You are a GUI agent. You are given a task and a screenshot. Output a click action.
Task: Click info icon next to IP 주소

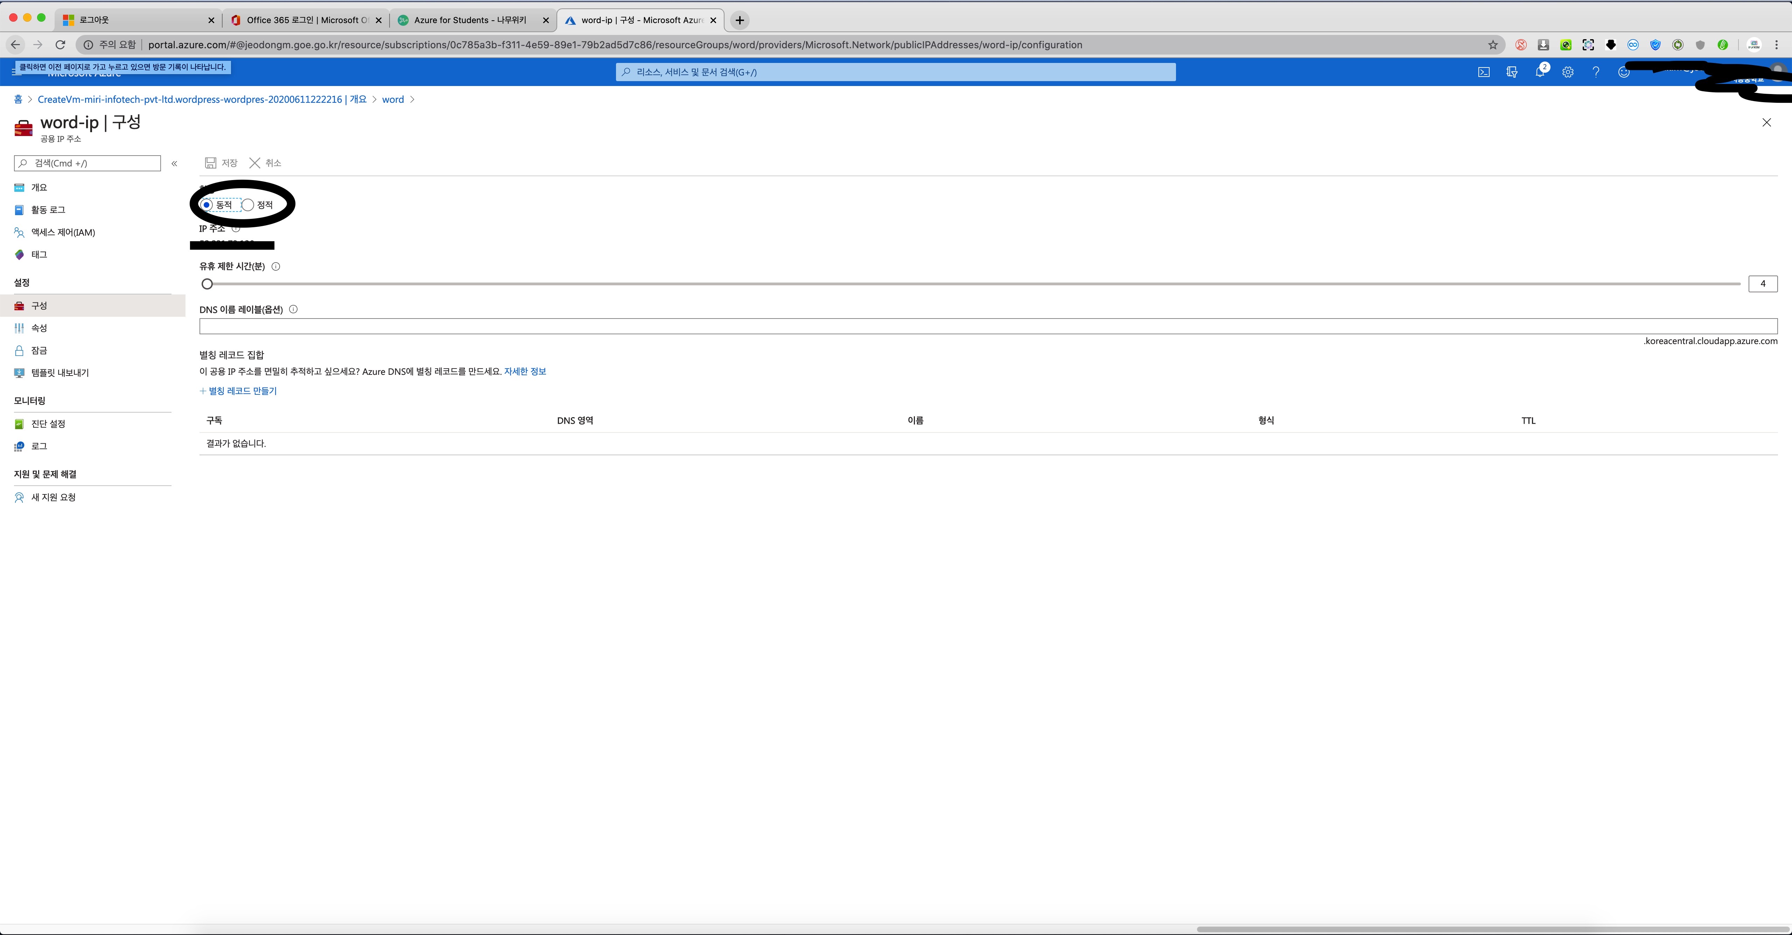pyautogui.click(x=236, y=229)
